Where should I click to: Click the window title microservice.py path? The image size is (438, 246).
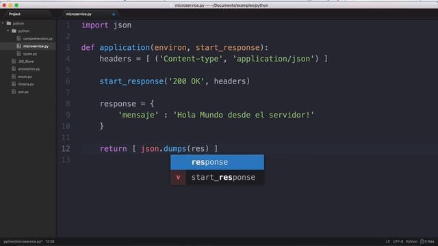coord(221,5)
